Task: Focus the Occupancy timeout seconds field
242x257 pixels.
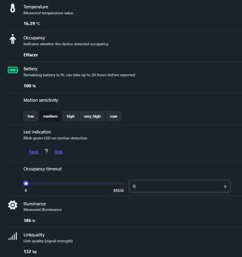Action: 177,186
